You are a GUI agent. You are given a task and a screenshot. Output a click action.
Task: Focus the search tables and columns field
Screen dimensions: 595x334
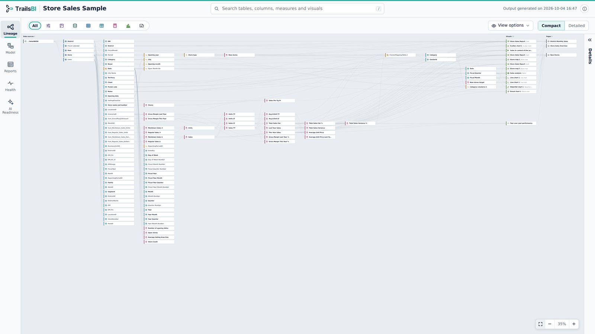[x=297, y=9]
